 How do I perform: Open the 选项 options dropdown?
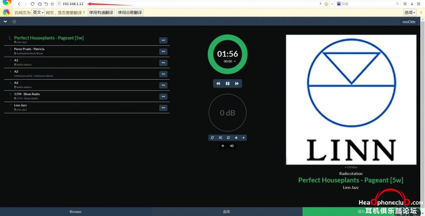(410, 12)
